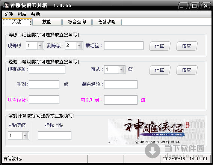The width and height of the screenshot is (213, 165).
Task: Switch to the 综合查询 tab
Action: point(77,22)
